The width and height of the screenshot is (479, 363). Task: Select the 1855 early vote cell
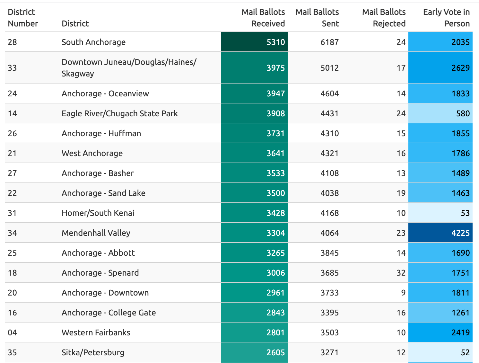pos(440,133)
